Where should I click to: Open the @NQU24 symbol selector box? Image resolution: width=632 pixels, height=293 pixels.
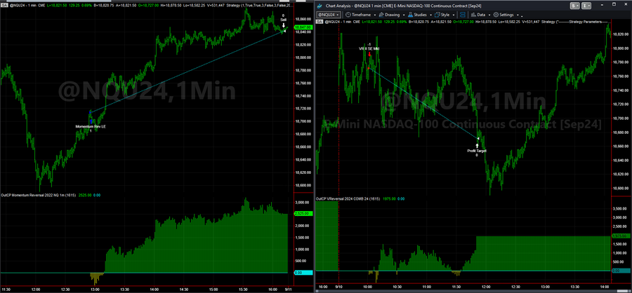click(x=329, y=15)
